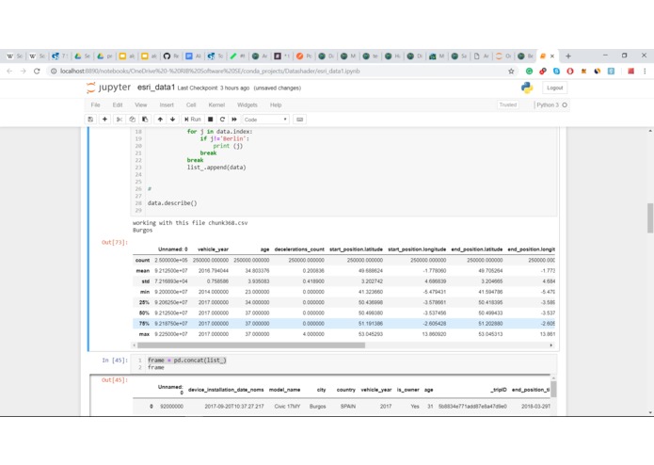The image size is (654, 465).
Task: Run the selected cell
Action: [193, 120]
